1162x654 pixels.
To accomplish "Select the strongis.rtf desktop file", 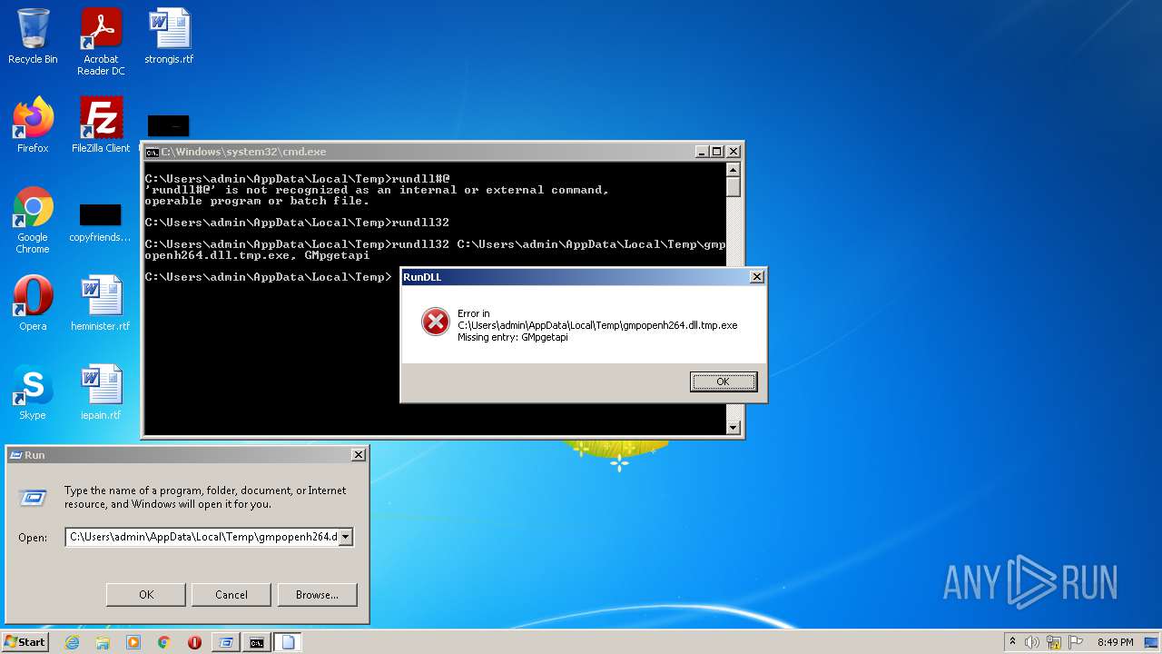I will [169, 36].
